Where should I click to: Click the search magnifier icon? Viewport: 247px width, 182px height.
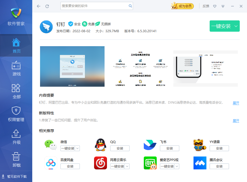tap(130, 6)
